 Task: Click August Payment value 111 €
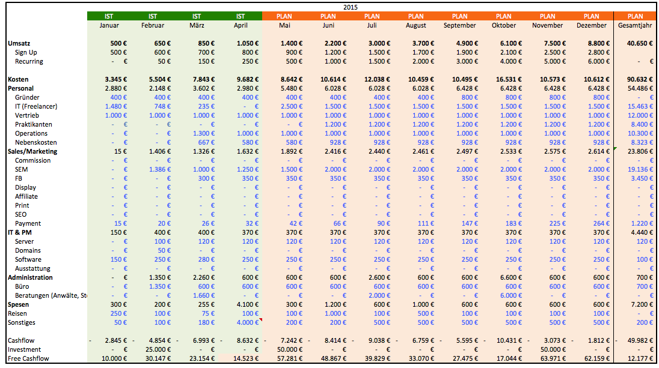pyautogui.click(x=426, y=224)
